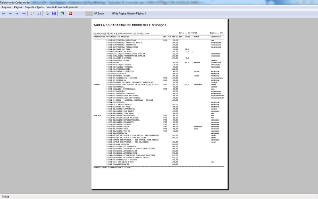Click the red exit preview icon
The height and width of the screenshot is (199, 318).
click(70, 14)
